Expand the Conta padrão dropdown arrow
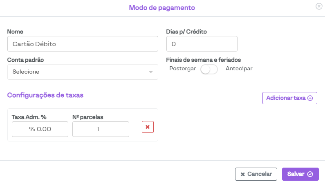 (151, 72)
